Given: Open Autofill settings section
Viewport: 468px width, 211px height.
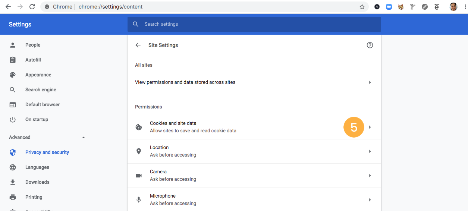Looking at the screenshot, I should tap(33, 60).
